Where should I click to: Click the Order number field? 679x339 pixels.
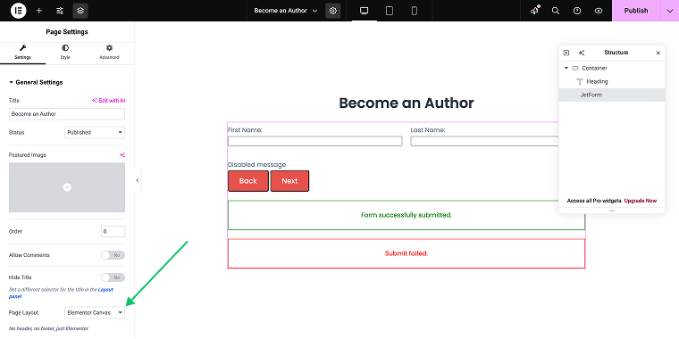(113, 231)
